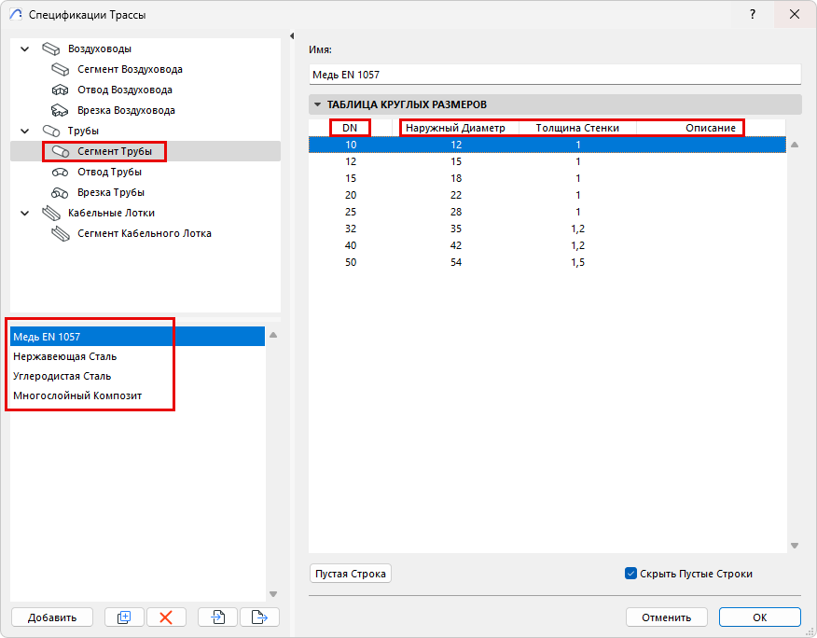Click outer diameter value 28

[x=456, y=212]
